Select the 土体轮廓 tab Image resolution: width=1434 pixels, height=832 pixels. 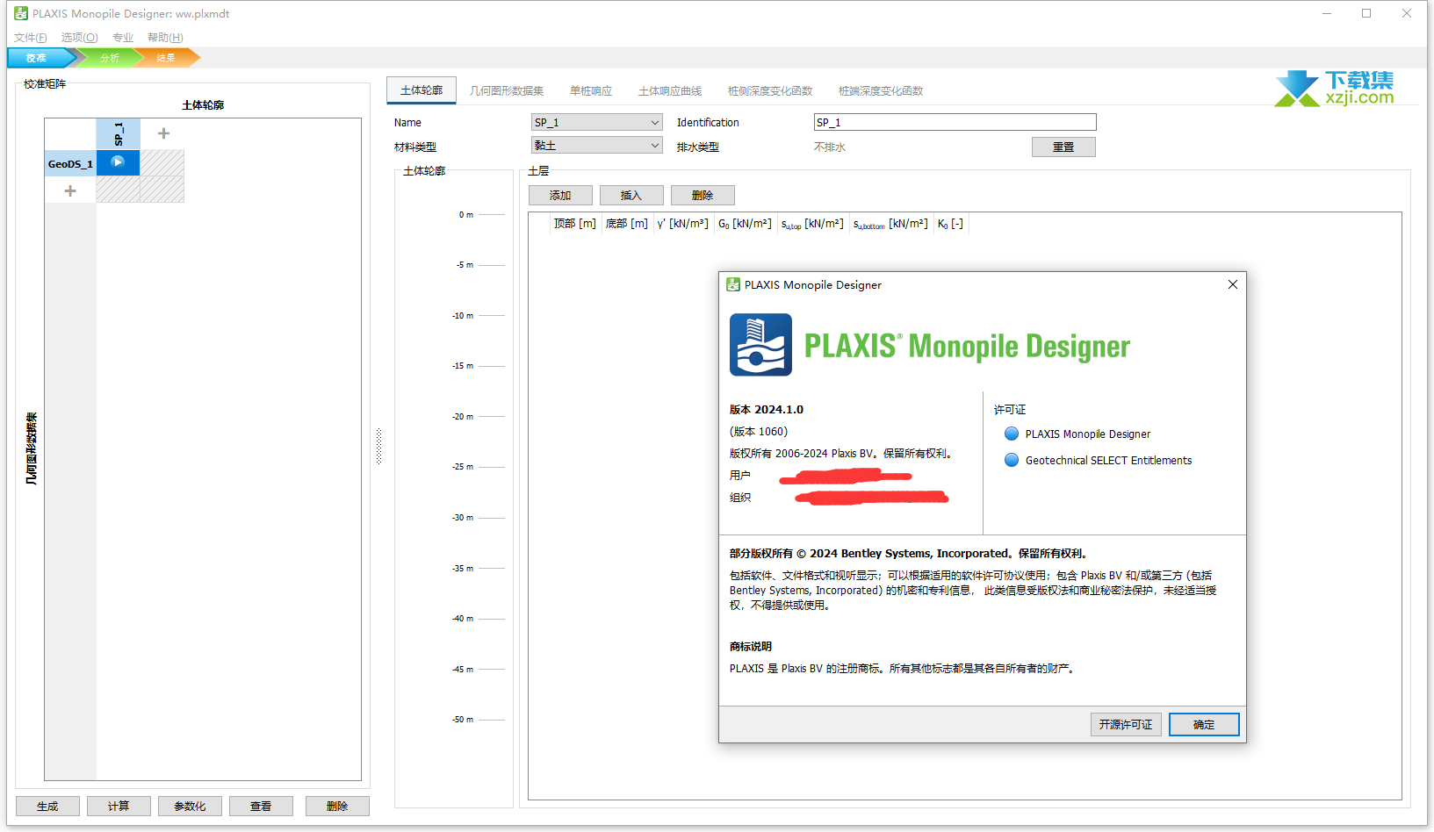422,90
